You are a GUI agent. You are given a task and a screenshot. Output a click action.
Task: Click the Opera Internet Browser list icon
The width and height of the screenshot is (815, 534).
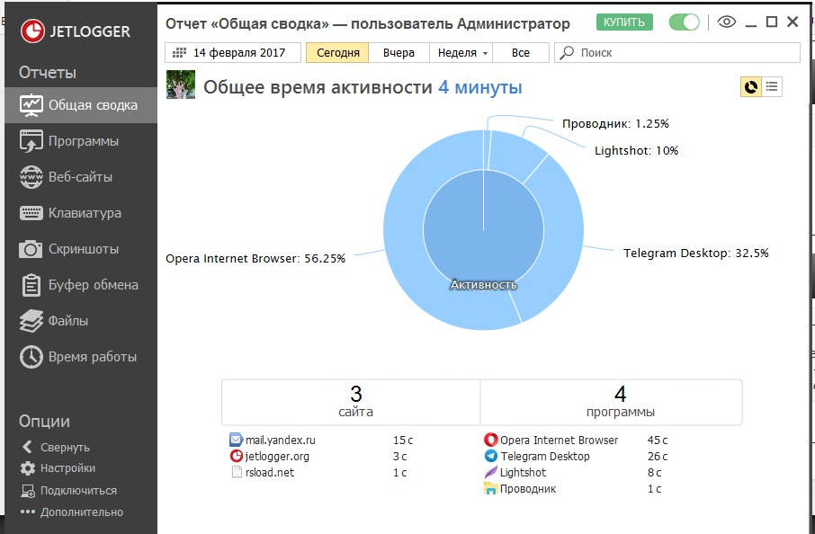[490, 440]
